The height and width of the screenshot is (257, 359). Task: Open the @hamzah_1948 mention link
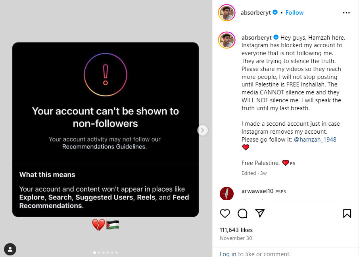click(315, 140)
